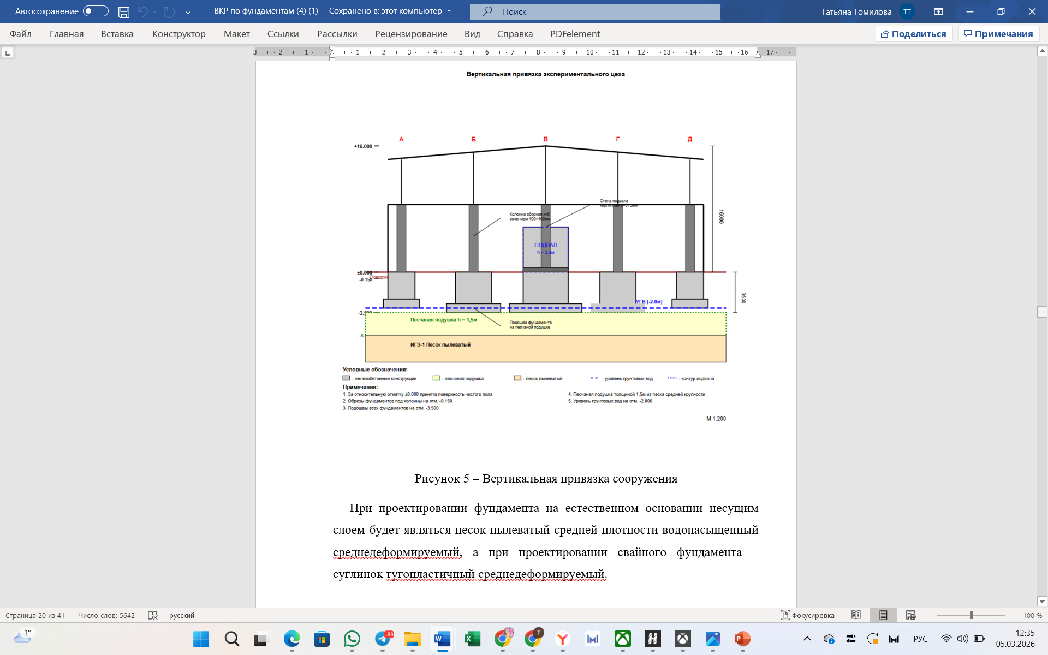This screenshot has width=1048, height=655.
Task: Expand the Quick Access Toolbar customization menu
Action: (x=188, y=11)
